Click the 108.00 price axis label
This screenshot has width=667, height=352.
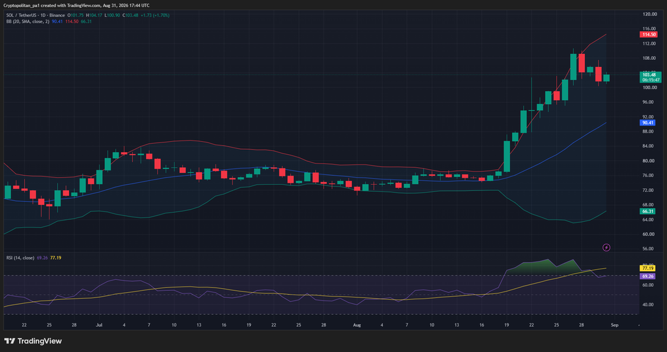[x=650, y=59]
